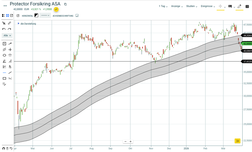
Task: Select the diagonal trend line tool
Action: (10, 73)
